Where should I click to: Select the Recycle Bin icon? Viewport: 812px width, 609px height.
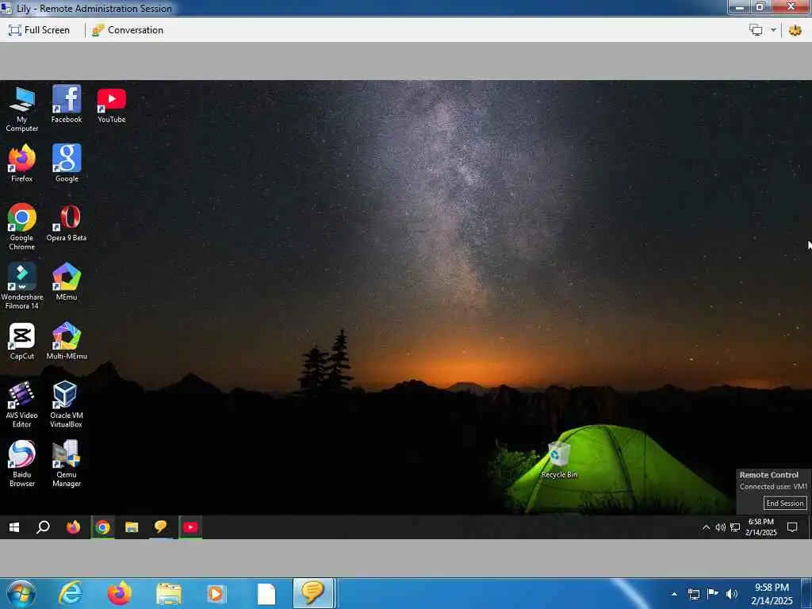coord(559,460)
